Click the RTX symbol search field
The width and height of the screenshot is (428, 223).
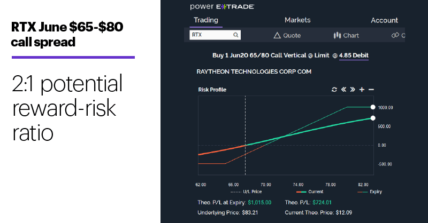[x=215, y=35]
